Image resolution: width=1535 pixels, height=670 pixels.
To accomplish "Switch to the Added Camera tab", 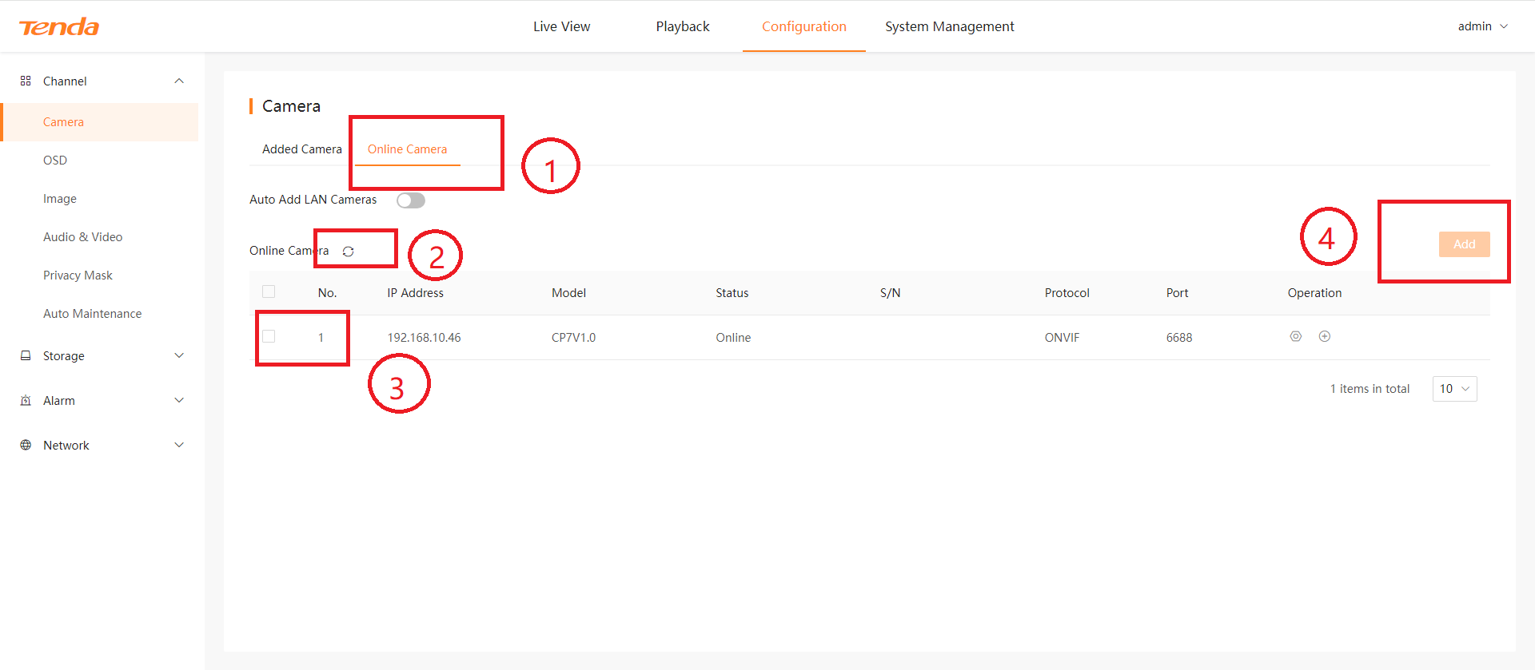I will pyautogui.click(x=301, y=149).
